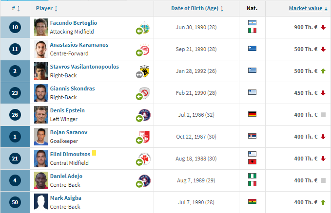Click the green up arrow beside Vasilantonopoulos market value

323,71
